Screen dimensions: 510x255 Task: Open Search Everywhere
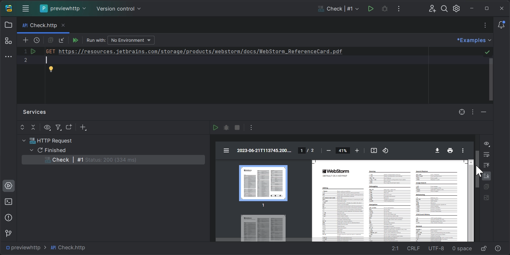click(444, 9)
